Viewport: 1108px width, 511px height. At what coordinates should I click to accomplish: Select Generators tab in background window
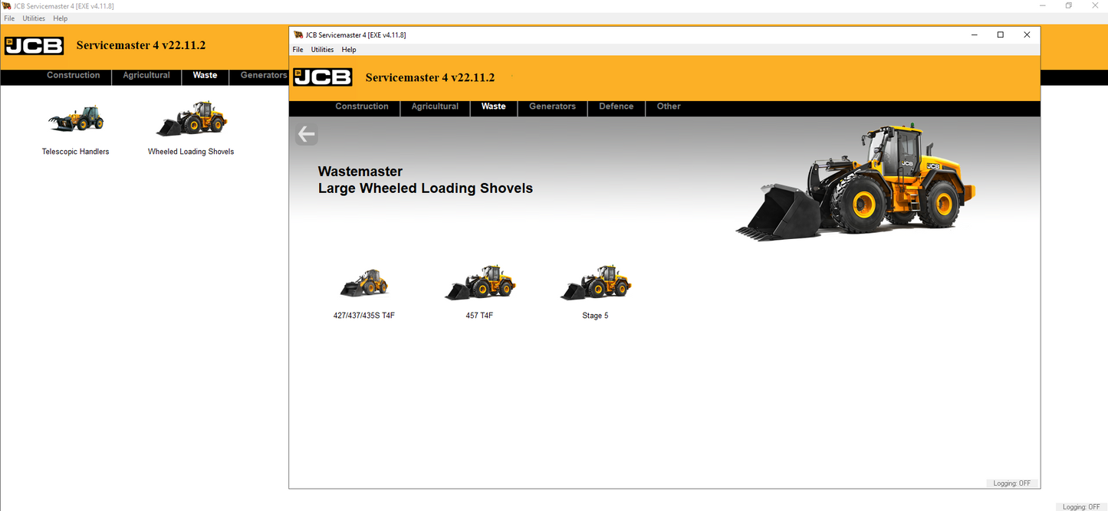[x=263, y=75]
